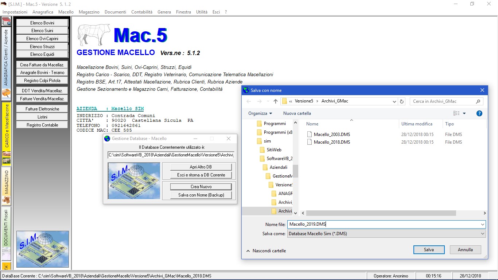Click the S.I.M. logo at the sidebar bottom
The image size is (498, 280).
click(x=43, y=249)
